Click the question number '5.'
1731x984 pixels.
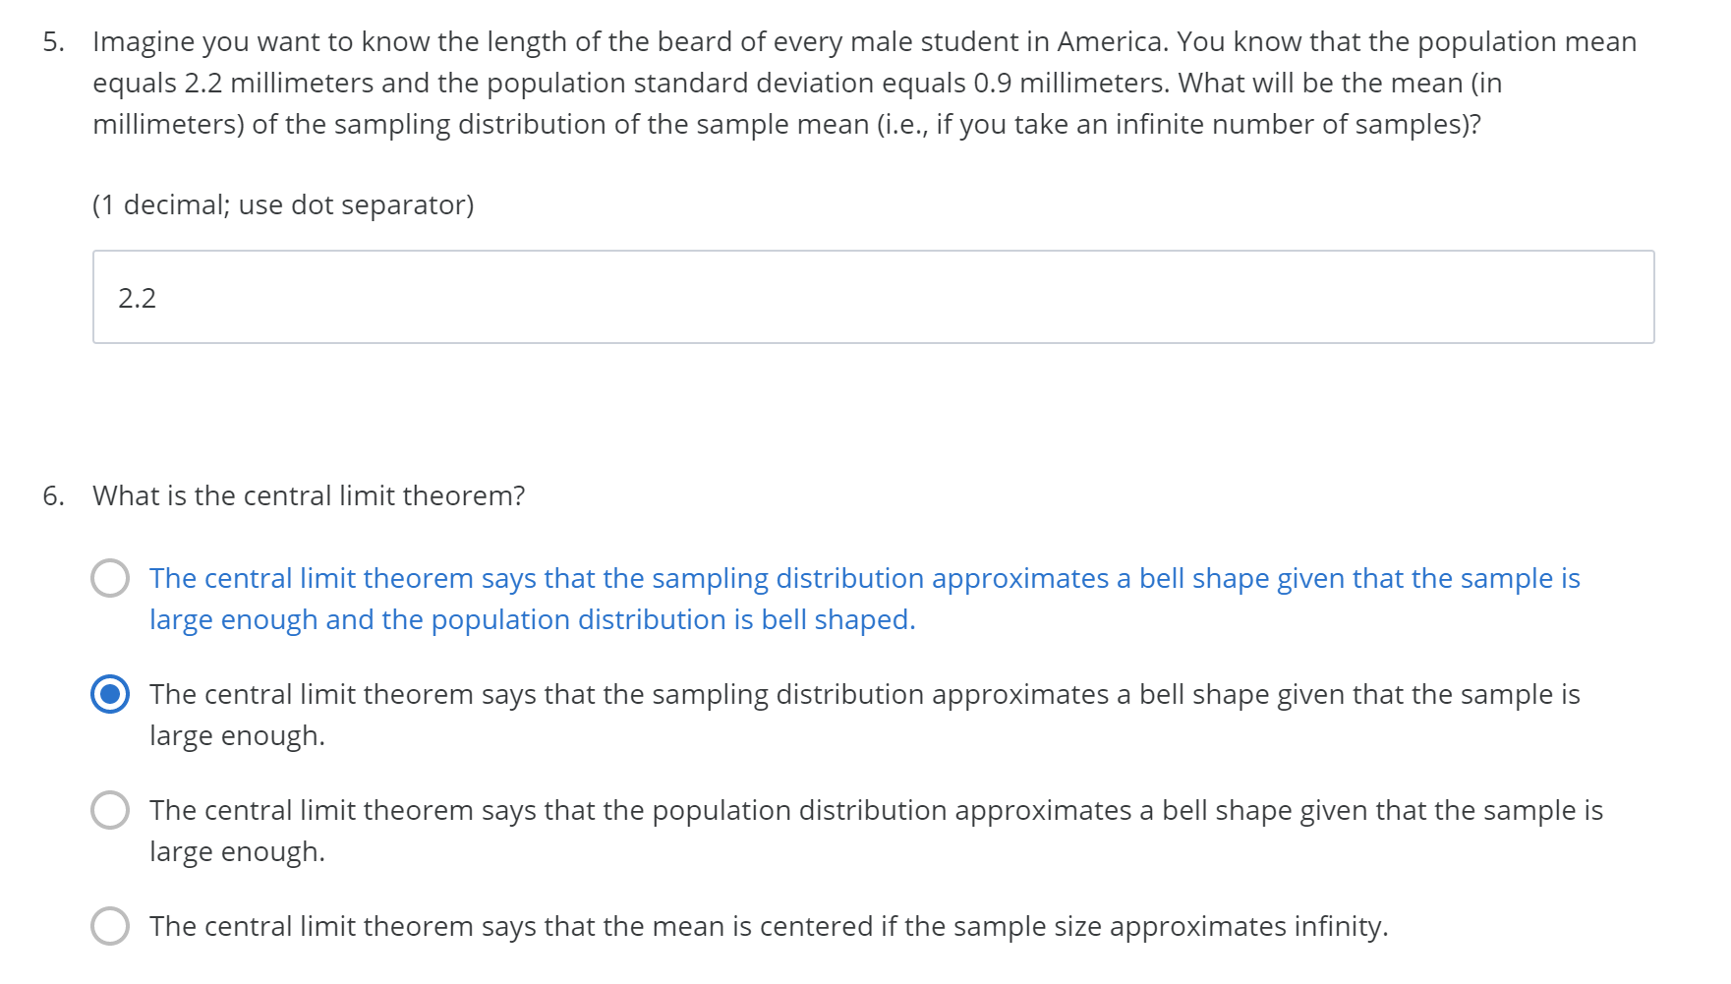tap(53, 41)
